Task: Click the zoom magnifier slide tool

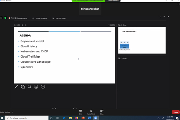Action: coord(29,87)
